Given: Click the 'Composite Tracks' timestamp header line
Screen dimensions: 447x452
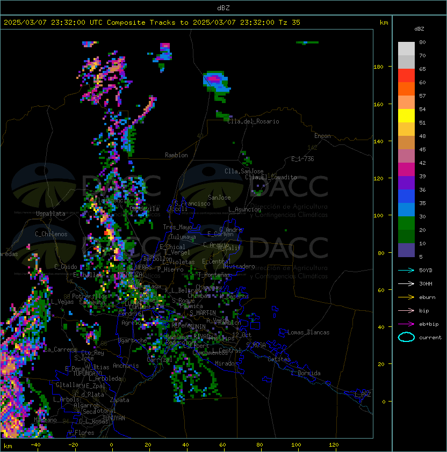Looking at the screenshot, I should coord(152,23).
